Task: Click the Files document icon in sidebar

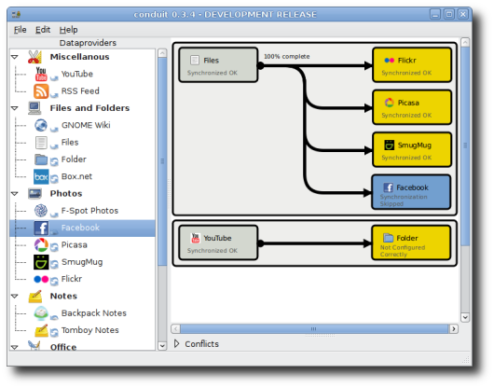Action: (x=41, y=143)
